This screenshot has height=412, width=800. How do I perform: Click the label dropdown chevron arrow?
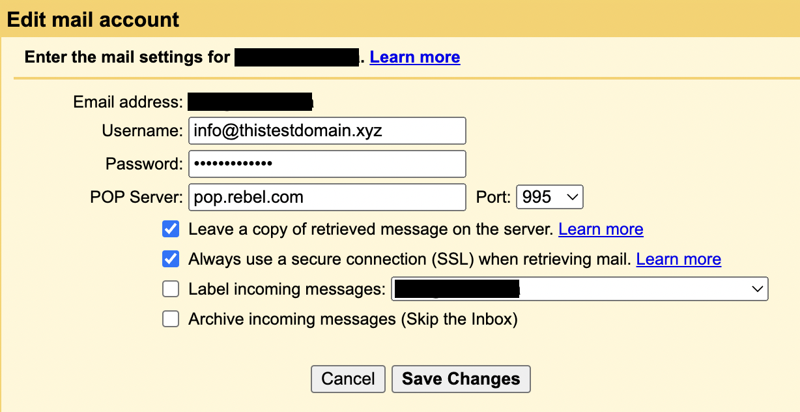click(x=757, y=289)
